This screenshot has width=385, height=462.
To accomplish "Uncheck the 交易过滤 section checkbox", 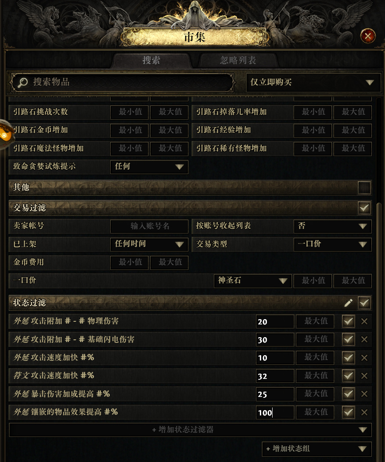I will (x=364, y=208).
